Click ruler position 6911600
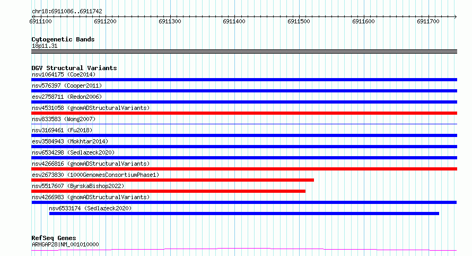472x256 pixels. [363, 21]
